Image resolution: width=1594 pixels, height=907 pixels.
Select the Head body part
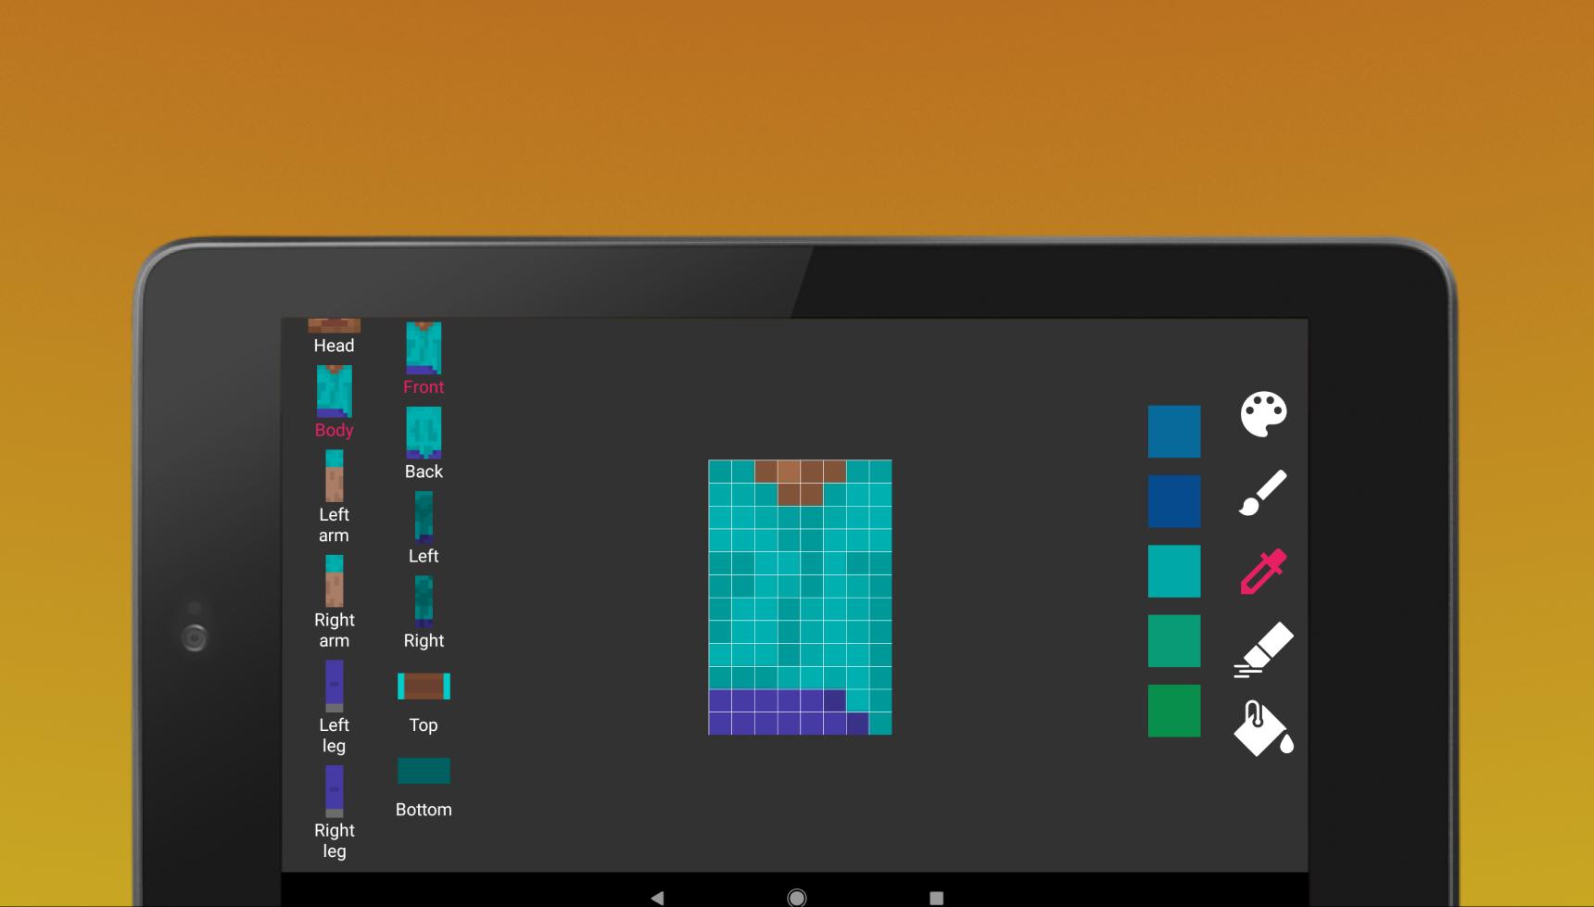tap(334, 337)
